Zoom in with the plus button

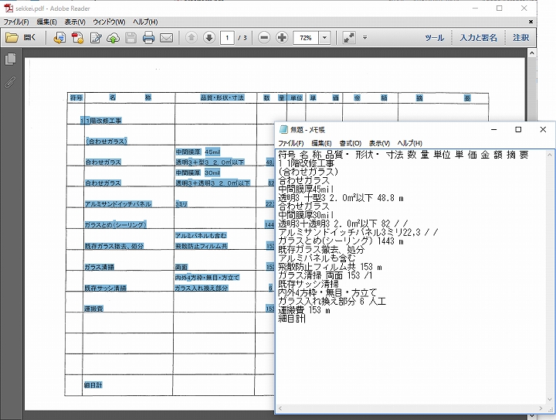(282, 37)
